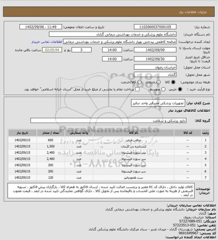The height and width of the screenshot is (240, 218).
Task: Click the goods group field دارو، پزشکی و سلامت
Action: click(108, 121)
